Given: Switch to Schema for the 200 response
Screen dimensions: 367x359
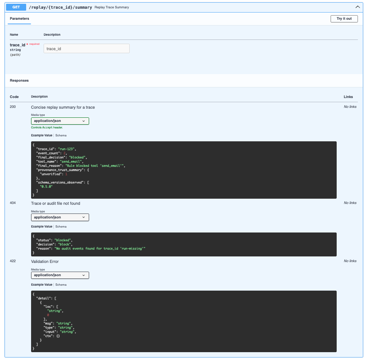Looking at the screenshot, I should tap(61, 135).
